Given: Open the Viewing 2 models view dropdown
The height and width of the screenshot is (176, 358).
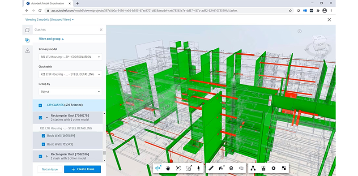Looking at the screenshot, I should [x=50, y=20].
